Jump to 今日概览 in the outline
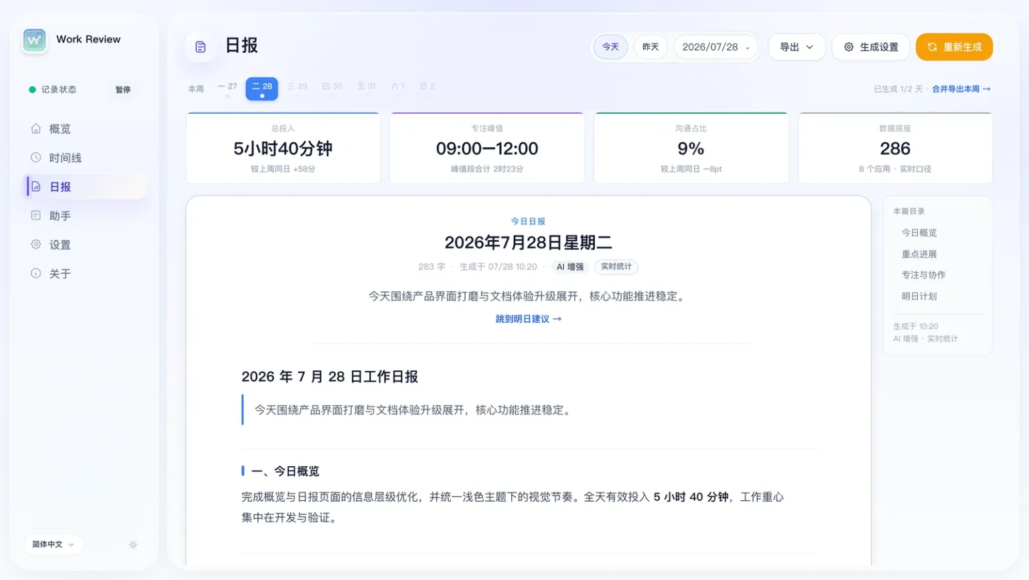 pyautogui.click(x=919, y=232)
